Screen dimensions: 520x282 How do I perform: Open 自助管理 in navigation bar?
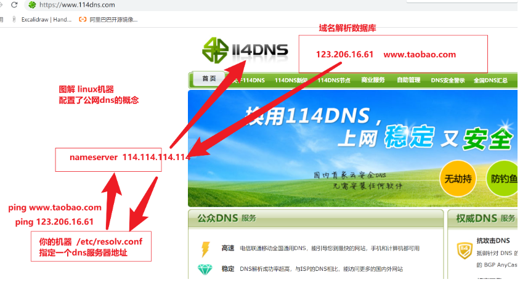(x=408, y=80)
